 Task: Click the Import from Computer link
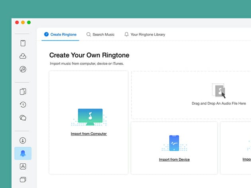click(88, 134)
